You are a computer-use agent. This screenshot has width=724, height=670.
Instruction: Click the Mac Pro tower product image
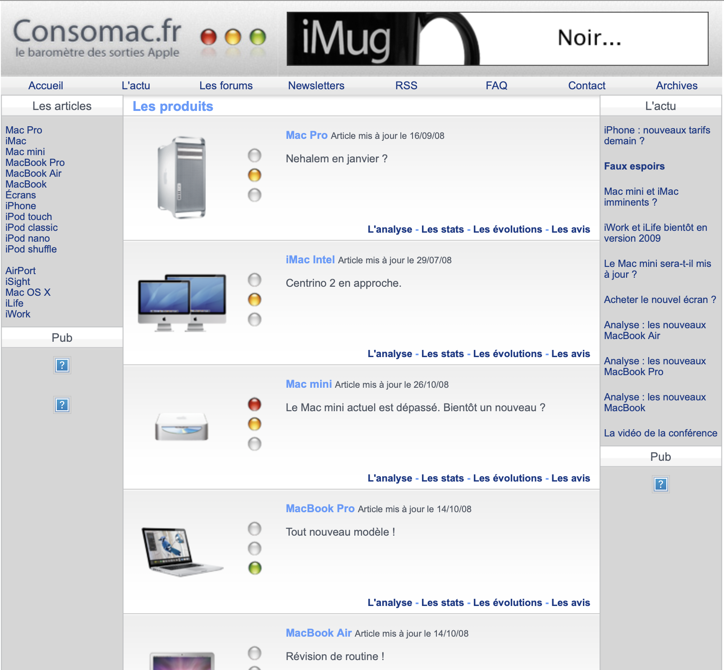click(x=182, y=177)
